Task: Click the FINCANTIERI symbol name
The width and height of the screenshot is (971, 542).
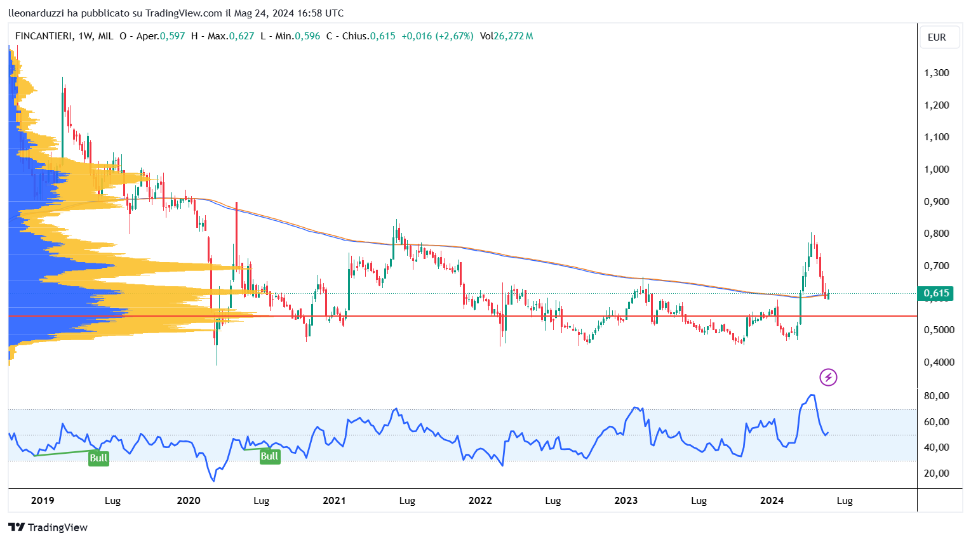Action: point(44,36)
